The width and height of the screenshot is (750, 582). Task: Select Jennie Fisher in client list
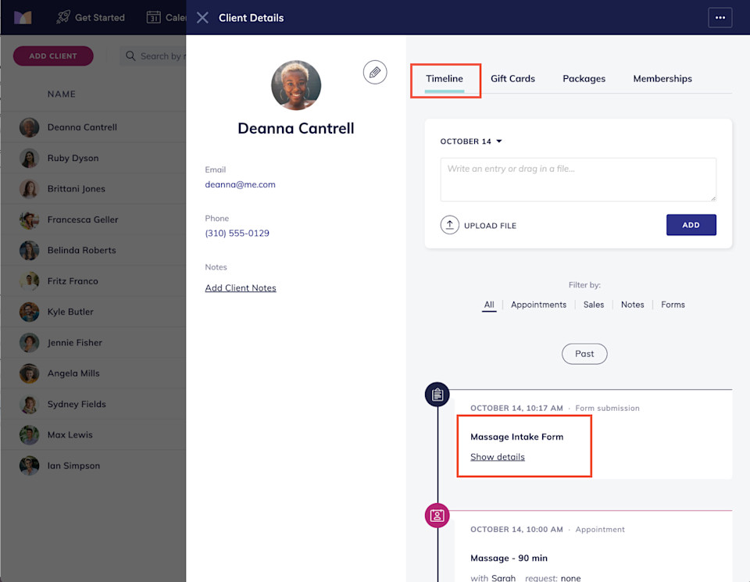click(93, 342)
